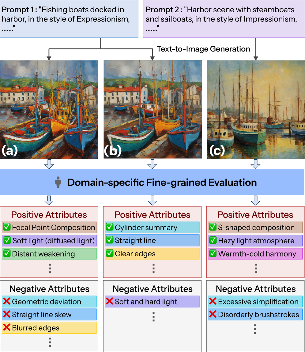Click red X next to Soft and hard light

coord(110,301)
